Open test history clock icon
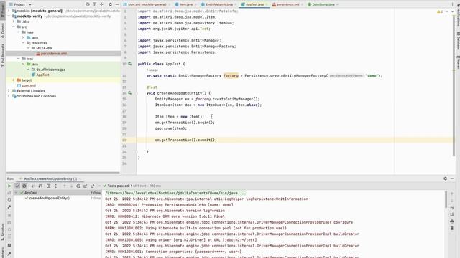Image resolution: width=460 pixels, height=258 pixels. click(x=78, y=186)
